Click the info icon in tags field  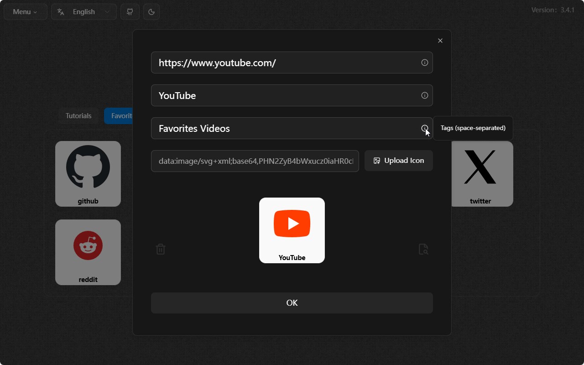pyautogui.click(x=425, y=128)
